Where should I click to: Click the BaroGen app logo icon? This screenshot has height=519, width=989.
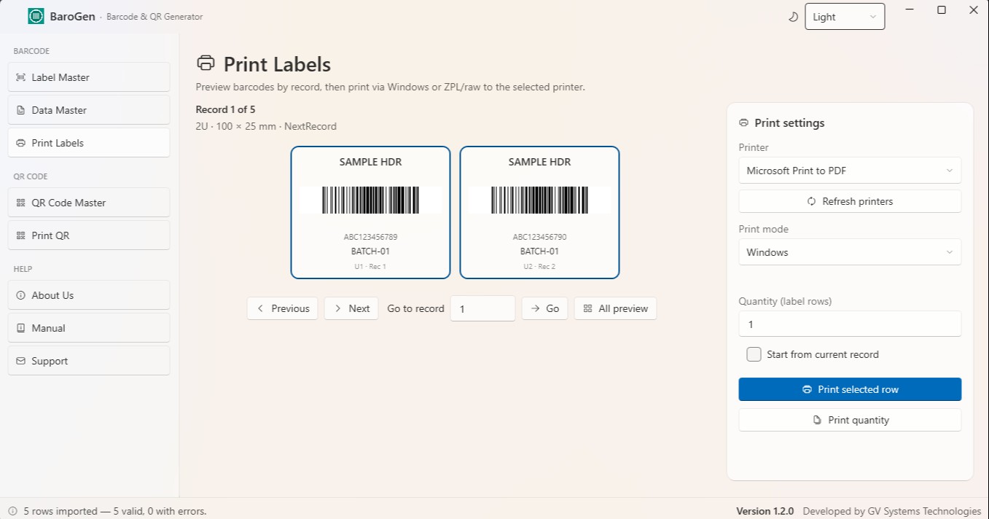(36, 16)
